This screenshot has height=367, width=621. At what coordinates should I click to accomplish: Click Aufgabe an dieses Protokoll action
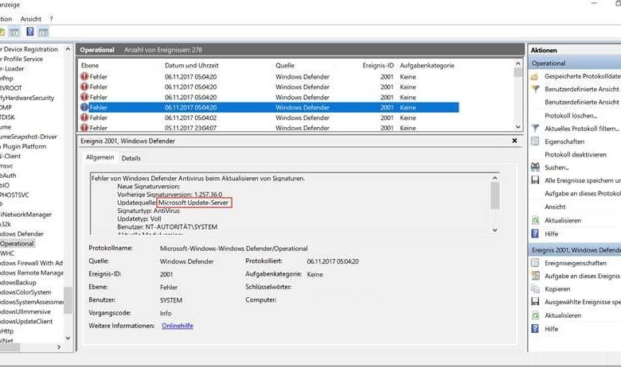tap(582, 193)
